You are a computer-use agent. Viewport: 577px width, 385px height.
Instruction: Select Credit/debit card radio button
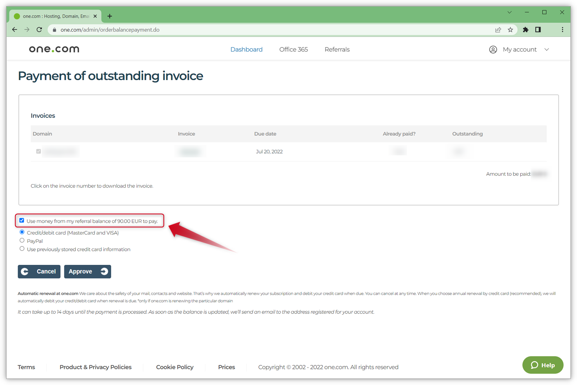[x=22, y=232]
